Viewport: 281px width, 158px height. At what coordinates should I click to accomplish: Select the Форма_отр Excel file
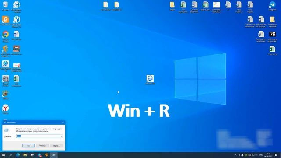tap(205, 6)
